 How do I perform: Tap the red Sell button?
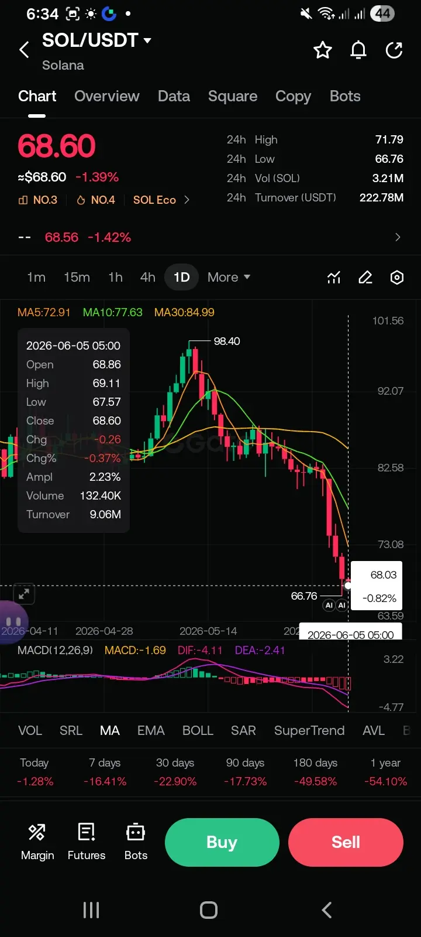(346, 842)
